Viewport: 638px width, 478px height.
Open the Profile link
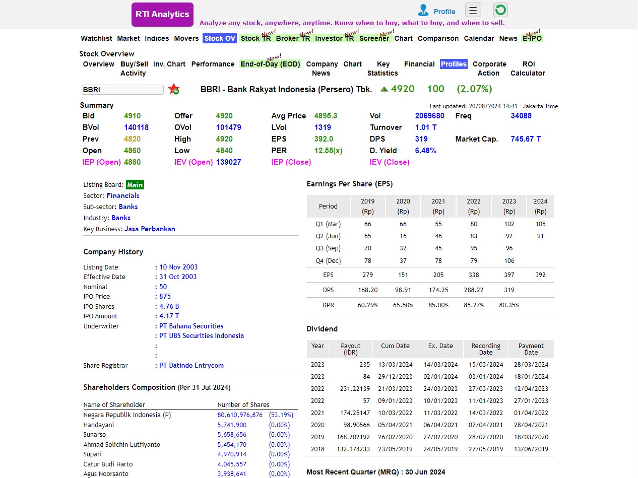tap(444, 12)
